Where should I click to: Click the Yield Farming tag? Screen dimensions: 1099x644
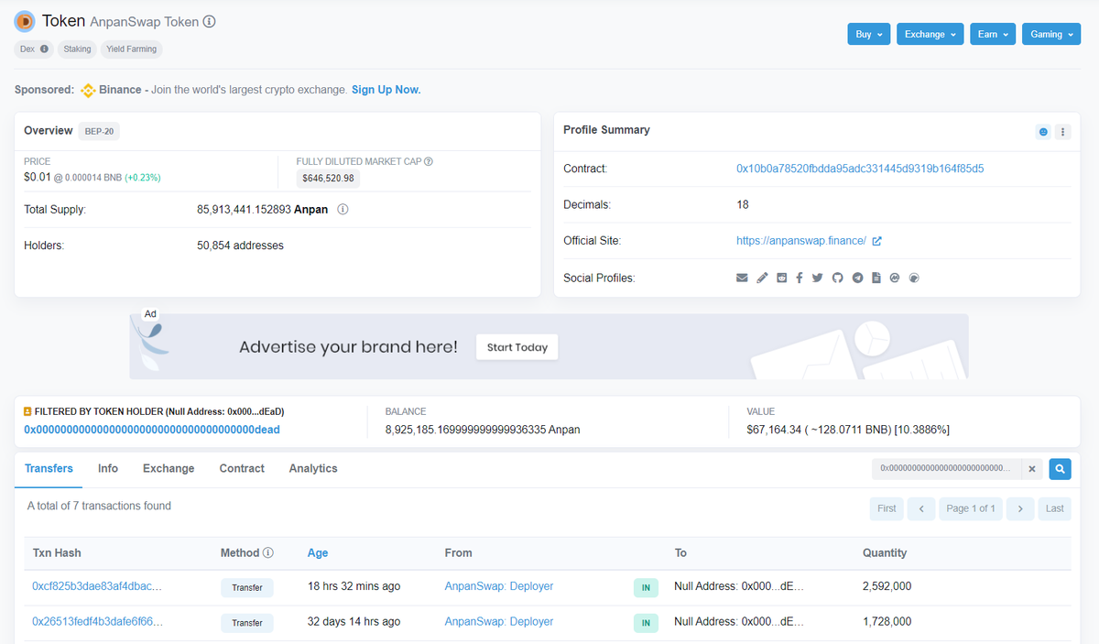132,49
